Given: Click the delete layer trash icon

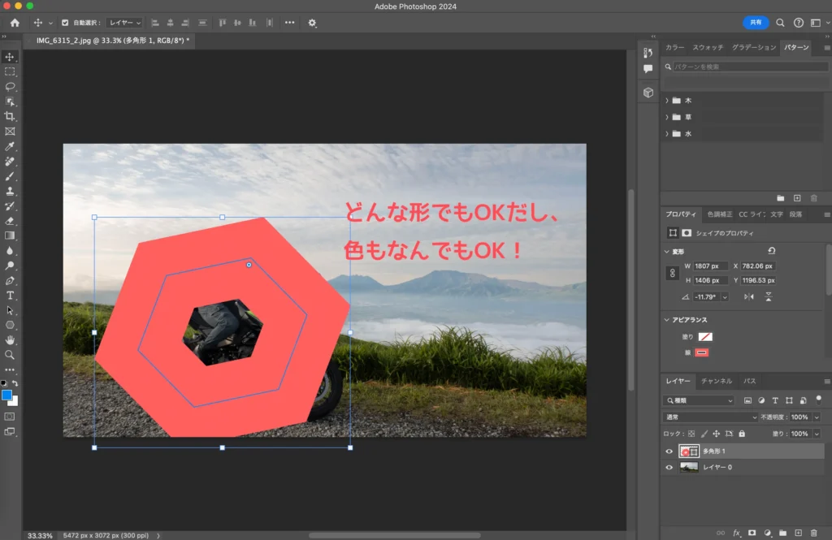Looking at the screenshot, I should tap(813, 533).
